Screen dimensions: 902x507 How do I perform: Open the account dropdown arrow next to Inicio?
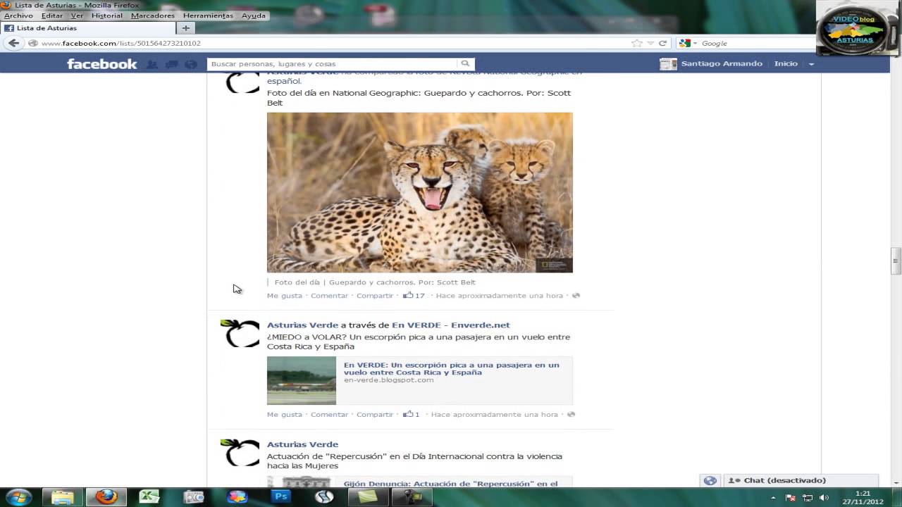(x=811, y=64)
